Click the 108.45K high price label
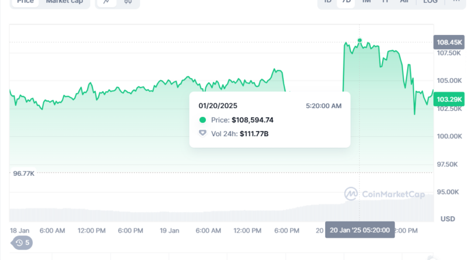468x260 pixels. click(x=449, y=42)
